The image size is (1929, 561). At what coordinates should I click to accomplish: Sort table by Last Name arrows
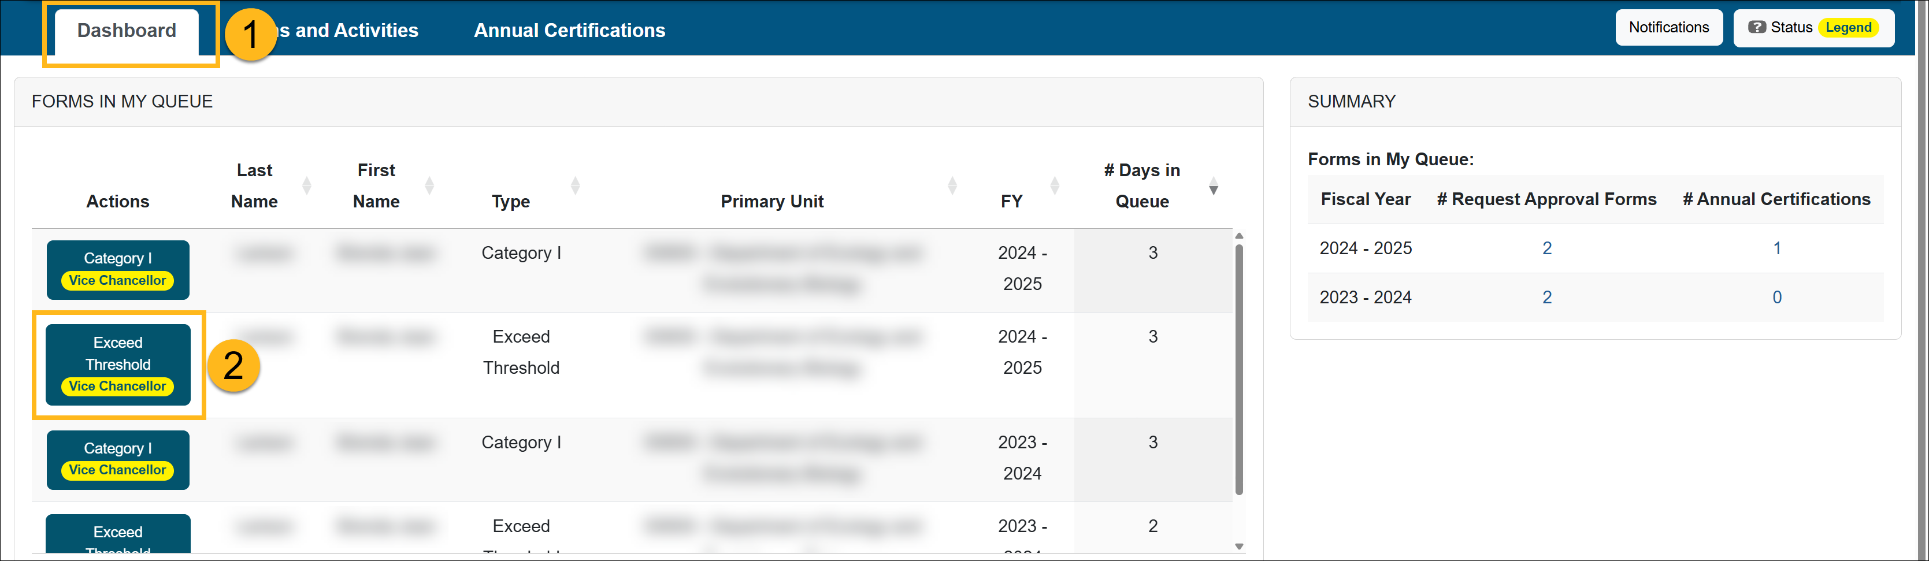click(x=306, y=186)
